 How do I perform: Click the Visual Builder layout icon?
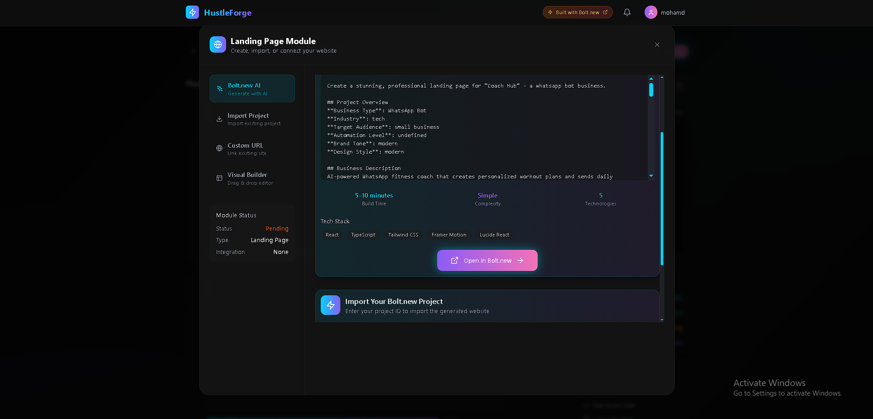(219, 178)
